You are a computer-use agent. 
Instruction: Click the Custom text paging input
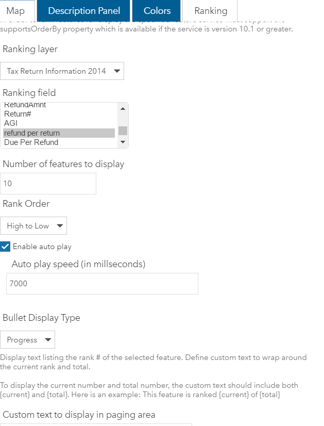[96, 424]
